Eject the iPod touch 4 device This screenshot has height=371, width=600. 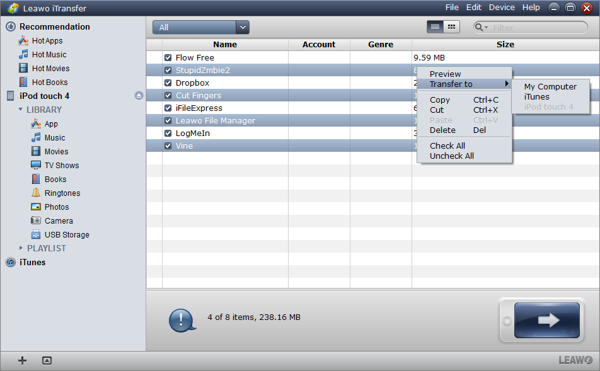click(139, 96)
